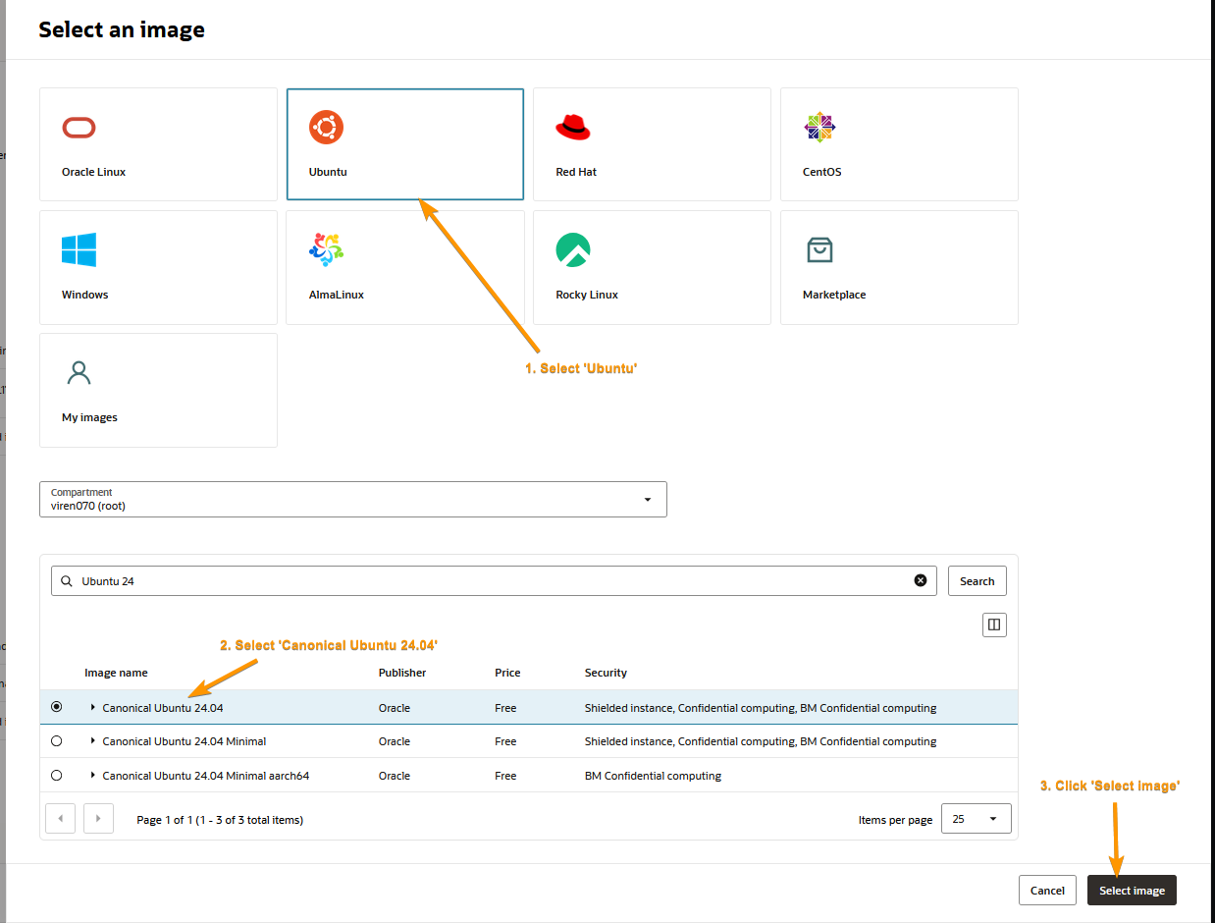
Task: Choose the AlmaLinux card label
Action: tap(336, 295)
